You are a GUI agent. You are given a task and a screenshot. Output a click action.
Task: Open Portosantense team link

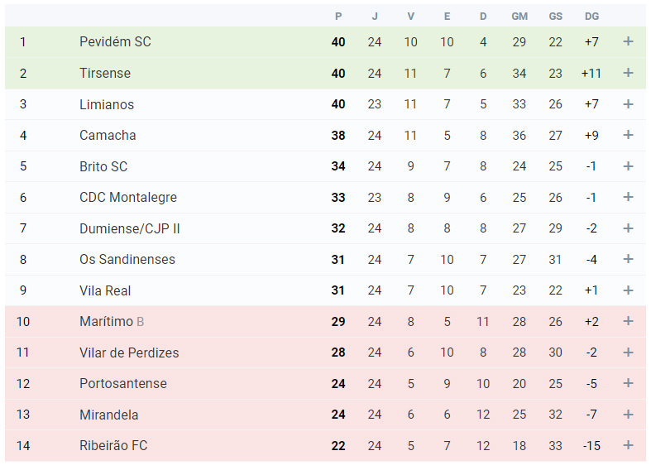point(123,383)
